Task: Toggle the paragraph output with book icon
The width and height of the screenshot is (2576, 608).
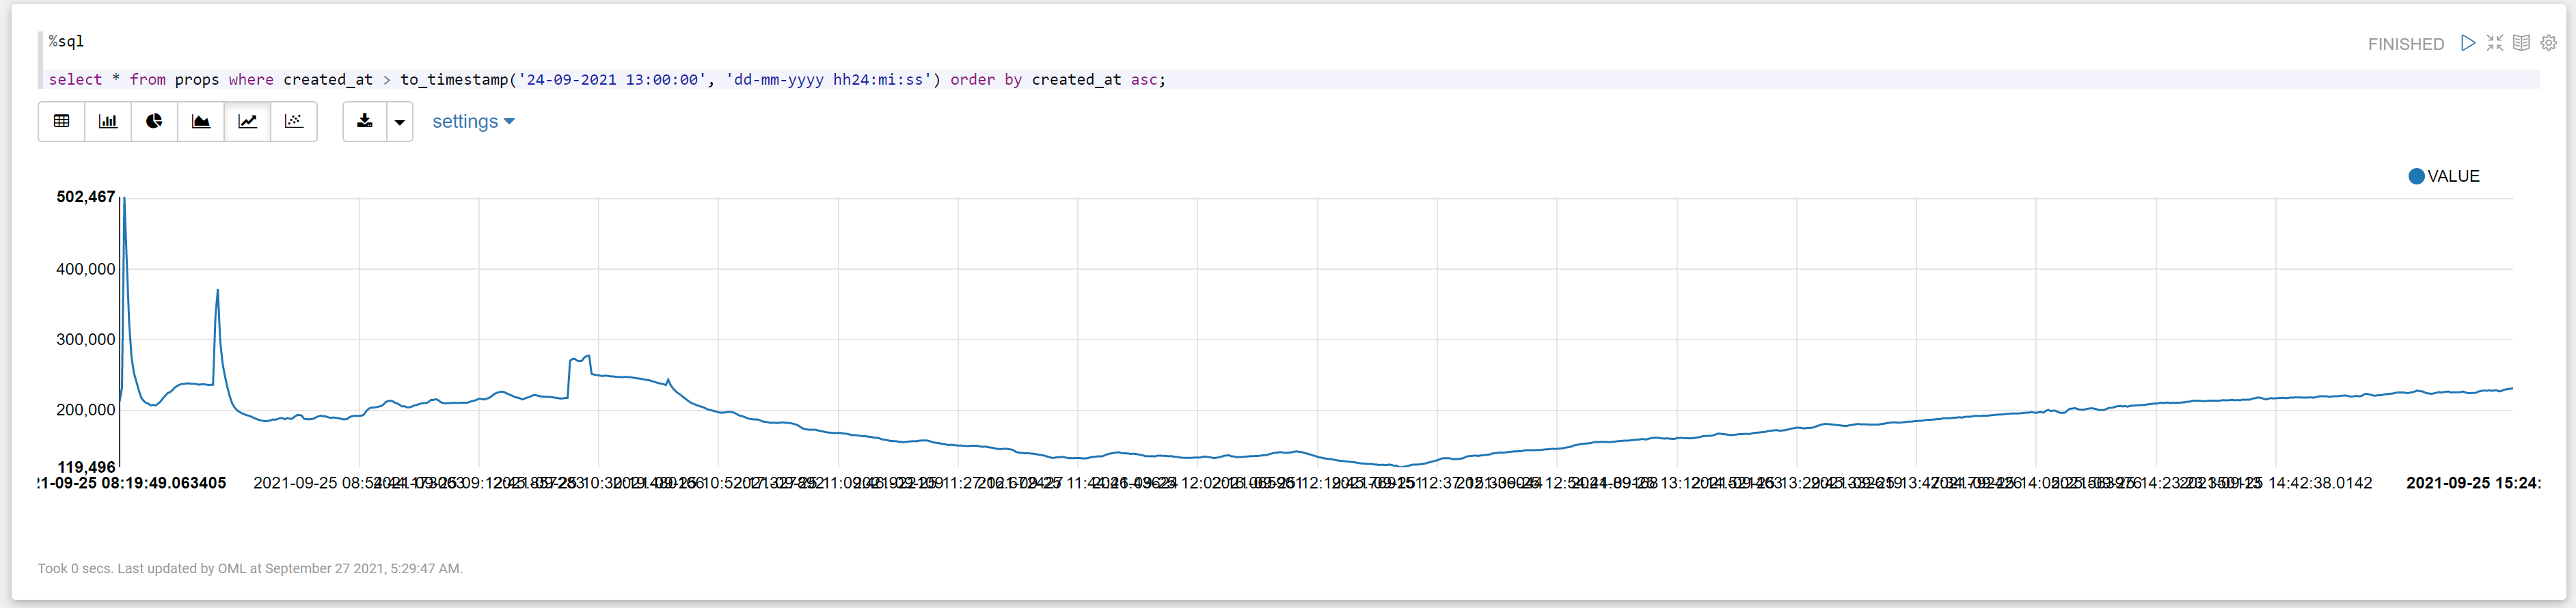Action: point(2522,43)
